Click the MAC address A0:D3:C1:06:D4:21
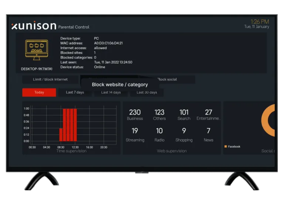The image size is (284, 207). click(x=108, y=43)
